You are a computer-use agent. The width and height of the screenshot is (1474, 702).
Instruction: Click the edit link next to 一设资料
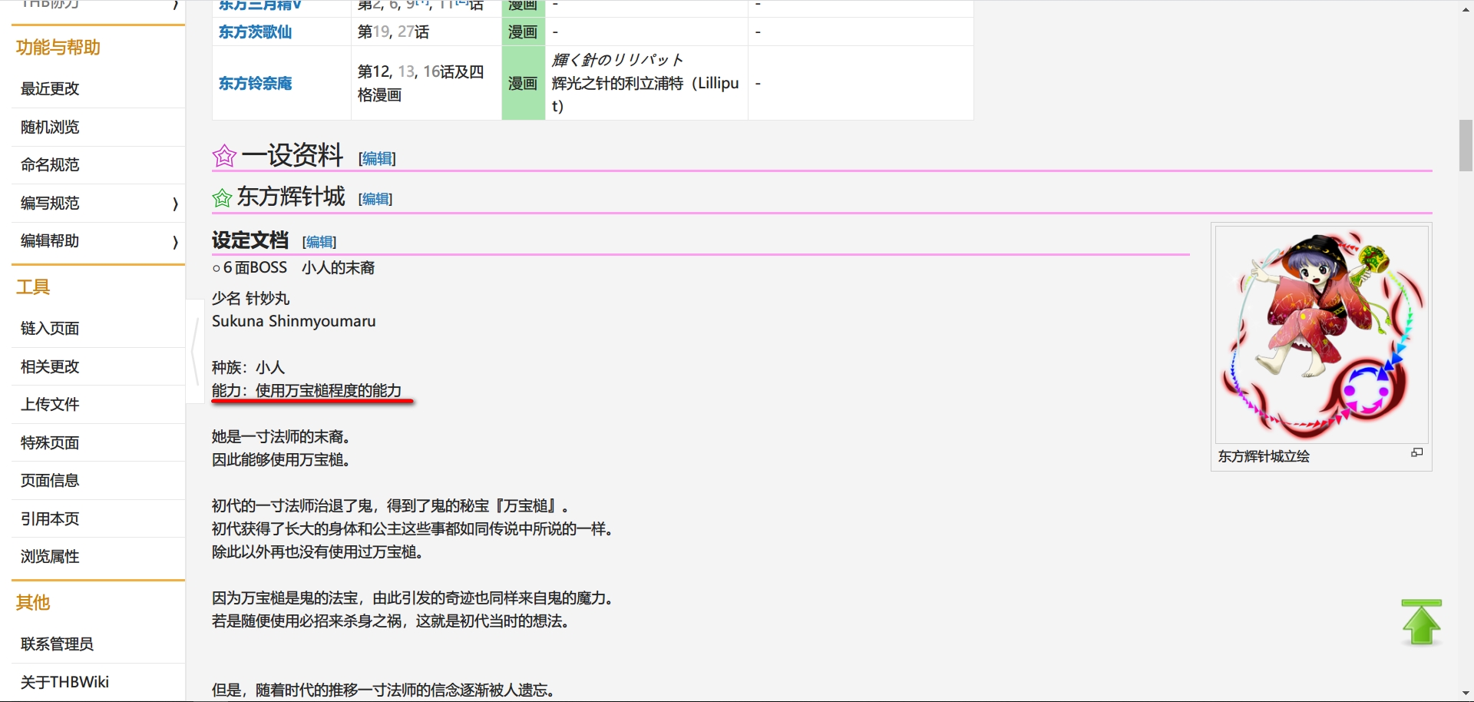click(x=377, y=158)
